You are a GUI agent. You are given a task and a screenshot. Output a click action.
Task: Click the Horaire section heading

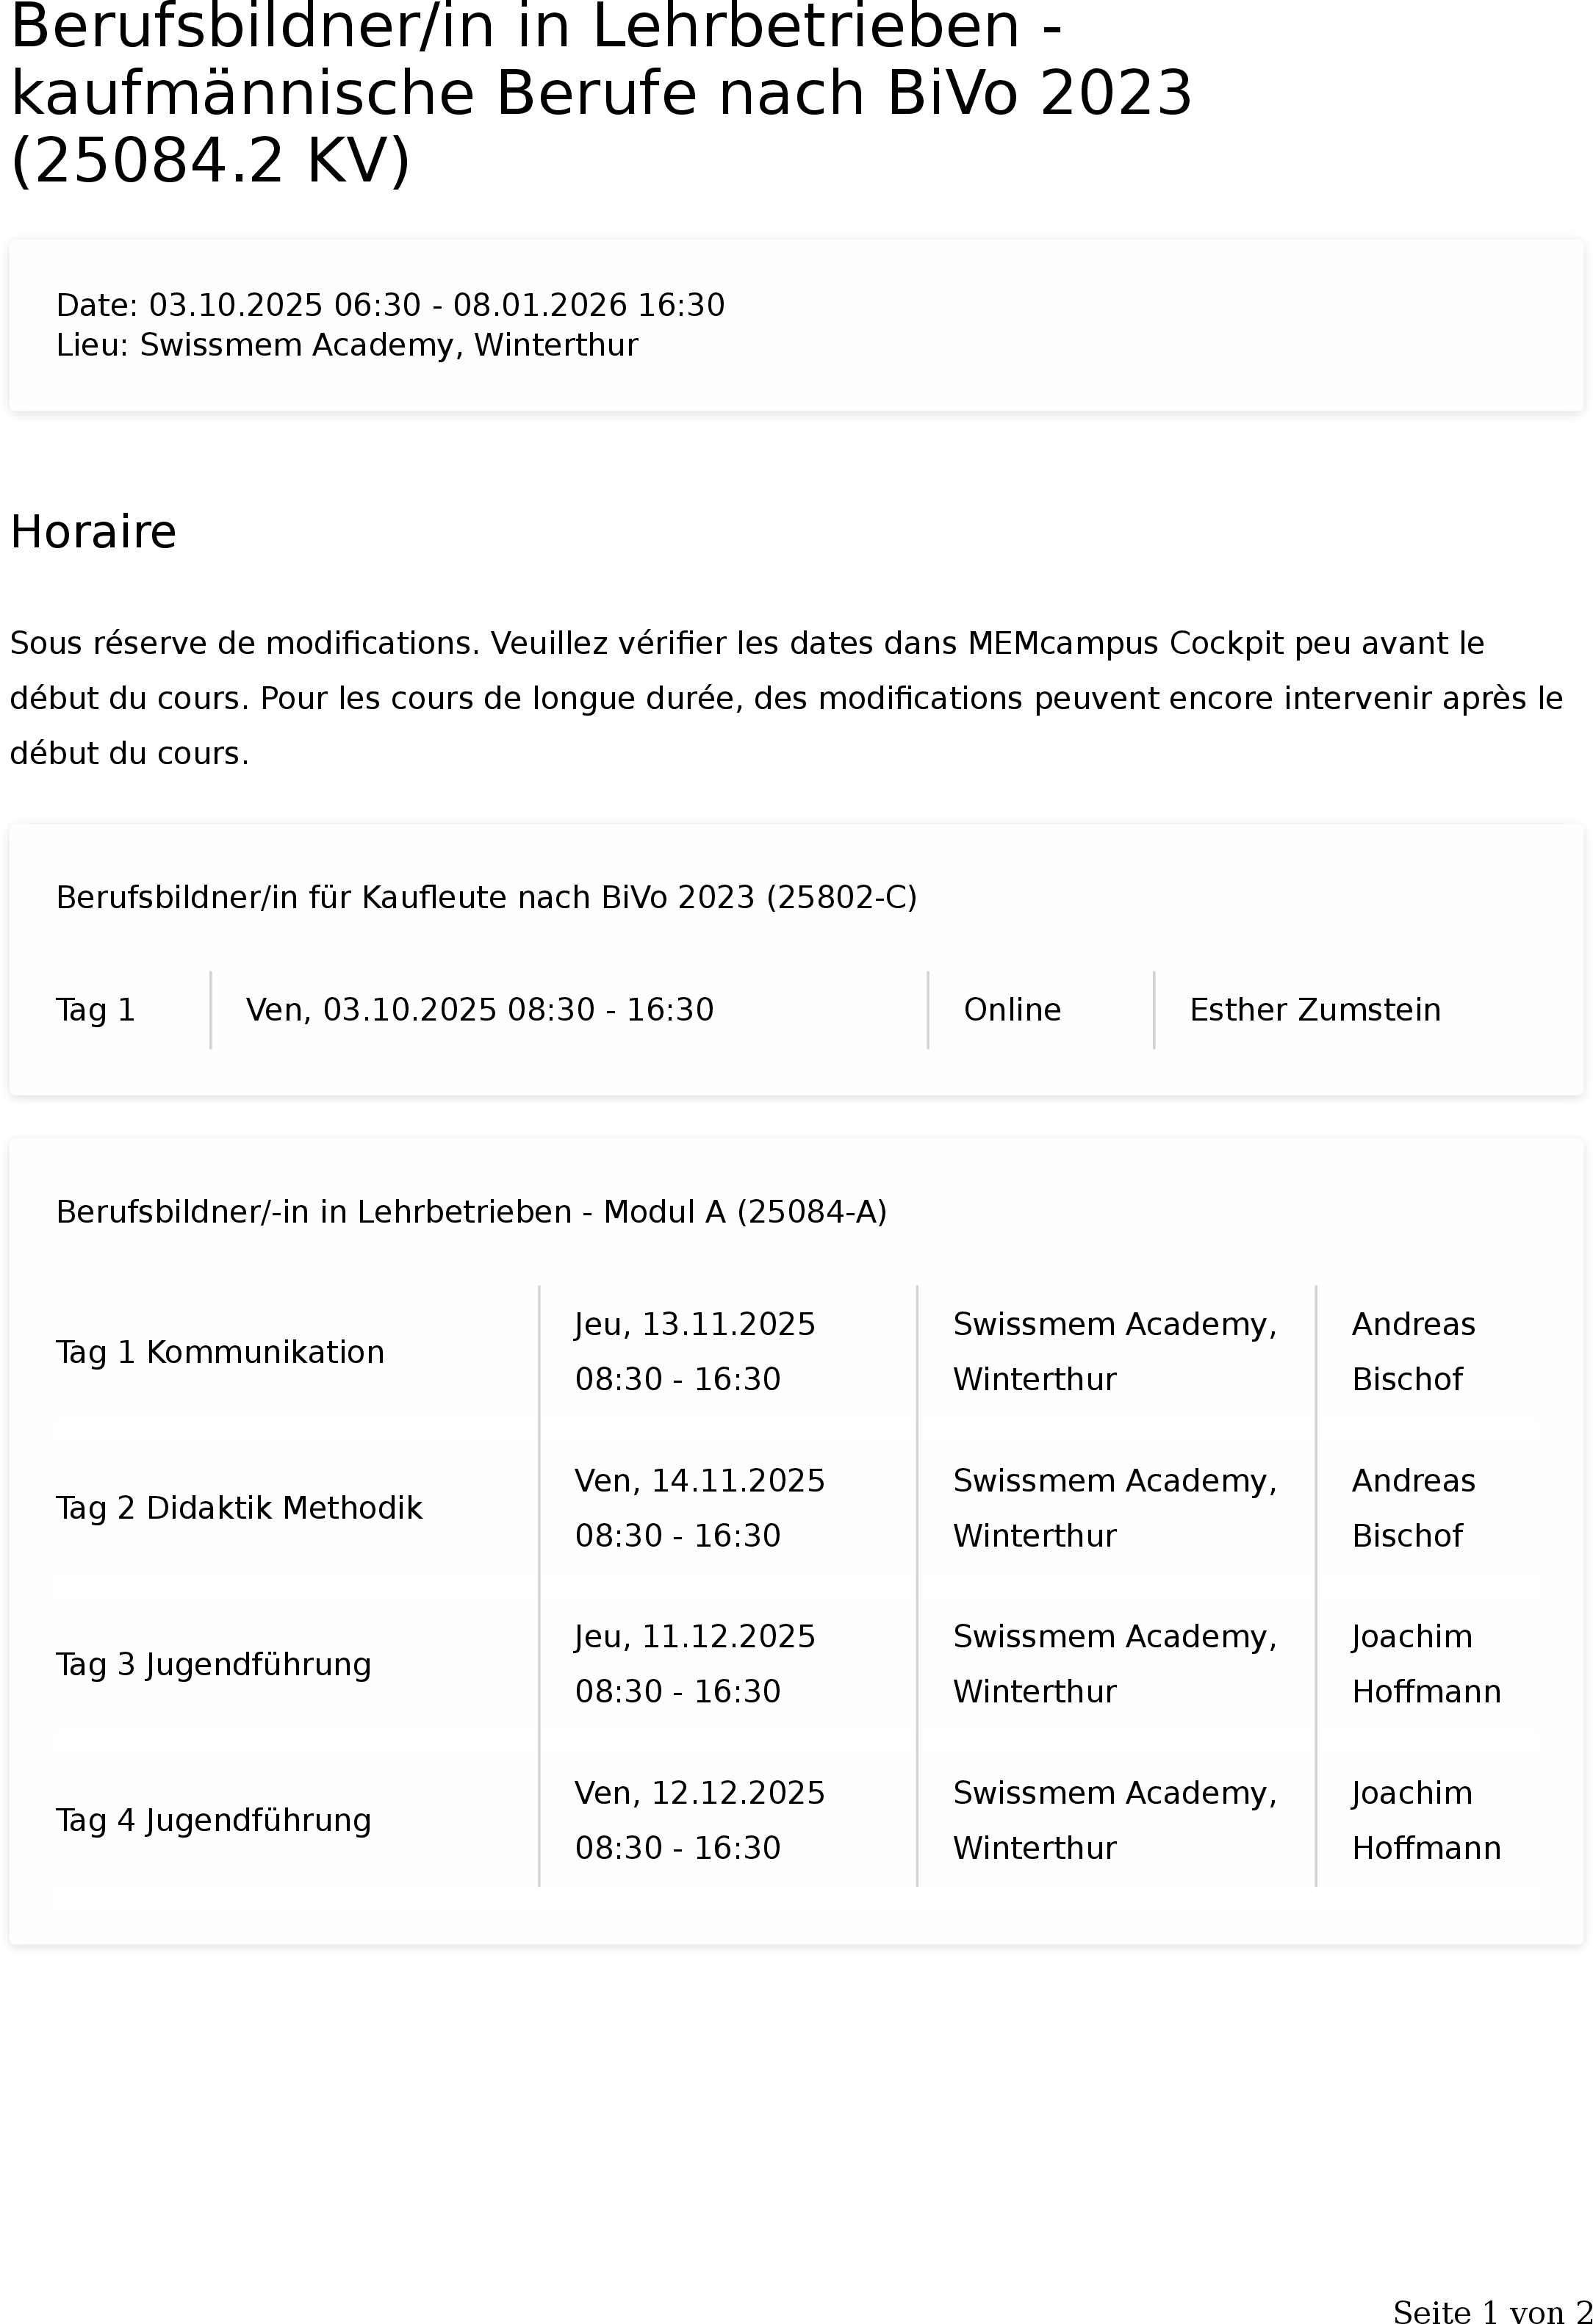pos(93,532)
